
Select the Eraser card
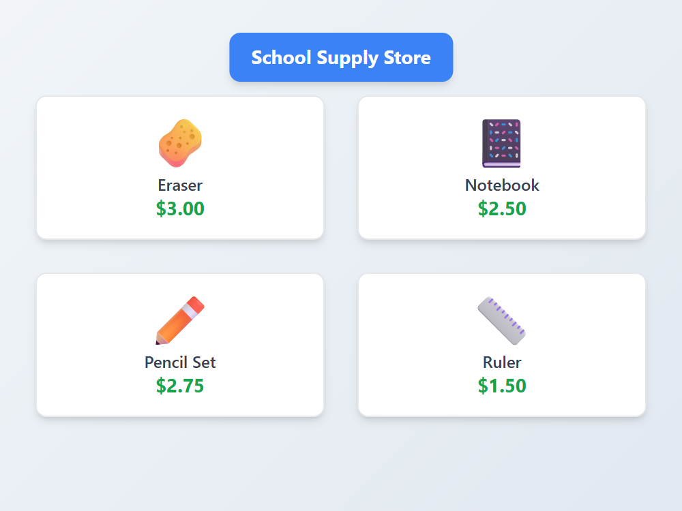179,167
